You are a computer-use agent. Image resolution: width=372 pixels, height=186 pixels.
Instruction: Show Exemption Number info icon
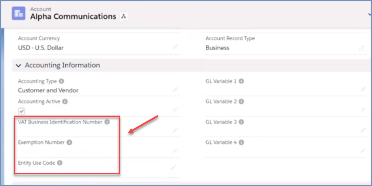(69, 143)
